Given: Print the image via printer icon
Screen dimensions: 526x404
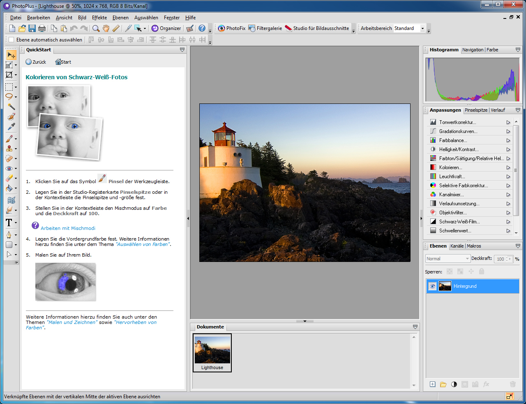Looking at the screenshot, I should [x=42, y=28].
